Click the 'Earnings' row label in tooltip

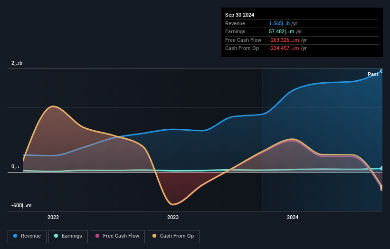click(x=235, y=31)
